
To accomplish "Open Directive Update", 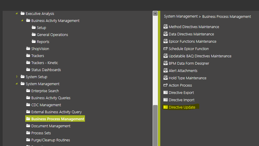I will tap(182, 107).
